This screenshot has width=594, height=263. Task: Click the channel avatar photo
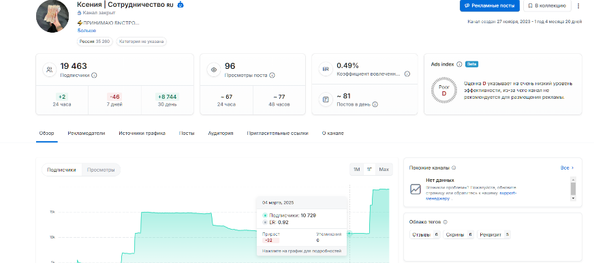pyautogui.click(x=52, y=16)
